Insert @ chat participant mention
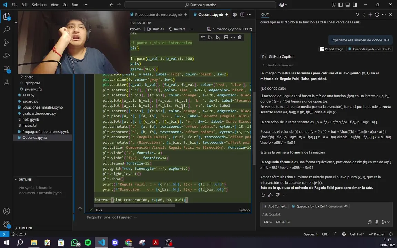This screenshot has height=248, width=397. 370,222
